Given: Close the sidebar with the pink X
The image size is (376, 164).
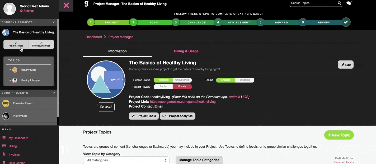Looking at the screenshot, I should (x=66, y=6).
